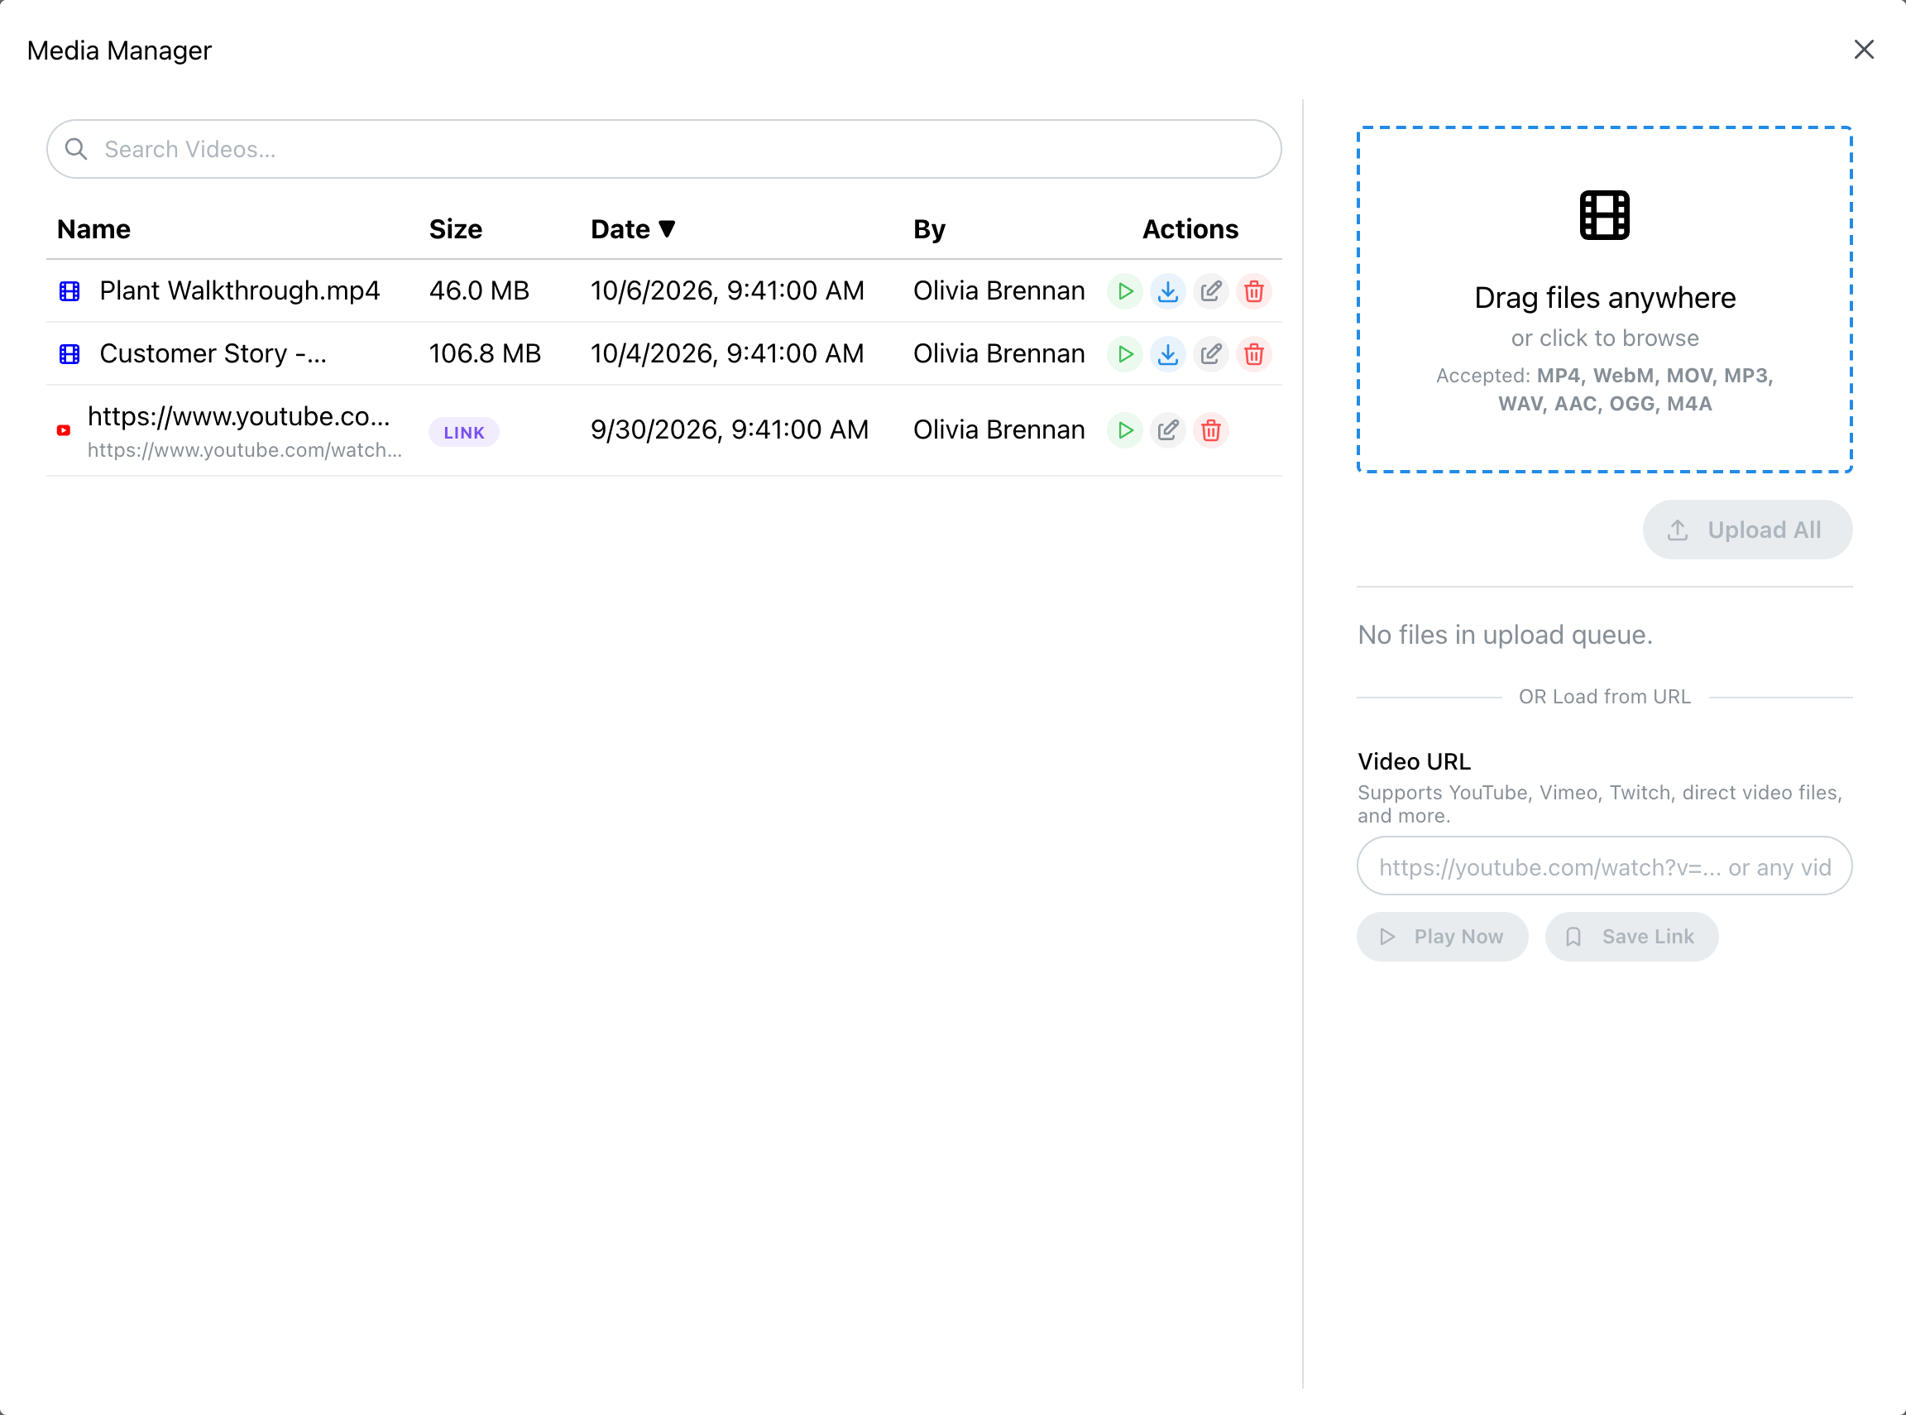Click the Upload All button

point(1748,530)
